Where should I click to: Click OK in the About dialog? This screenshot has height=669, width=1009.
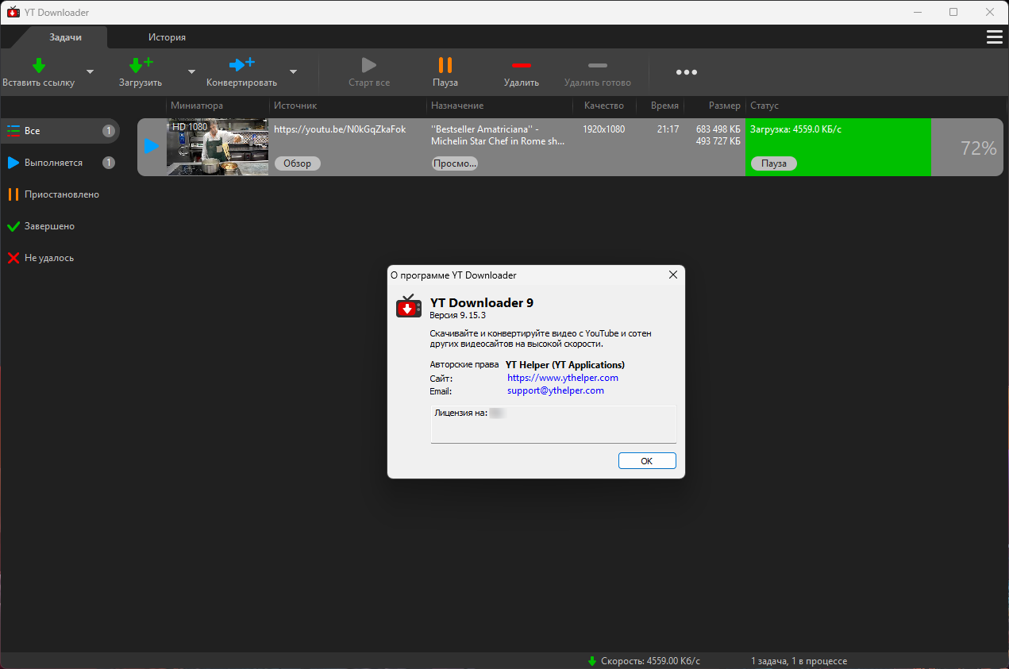tap(647, 461)
